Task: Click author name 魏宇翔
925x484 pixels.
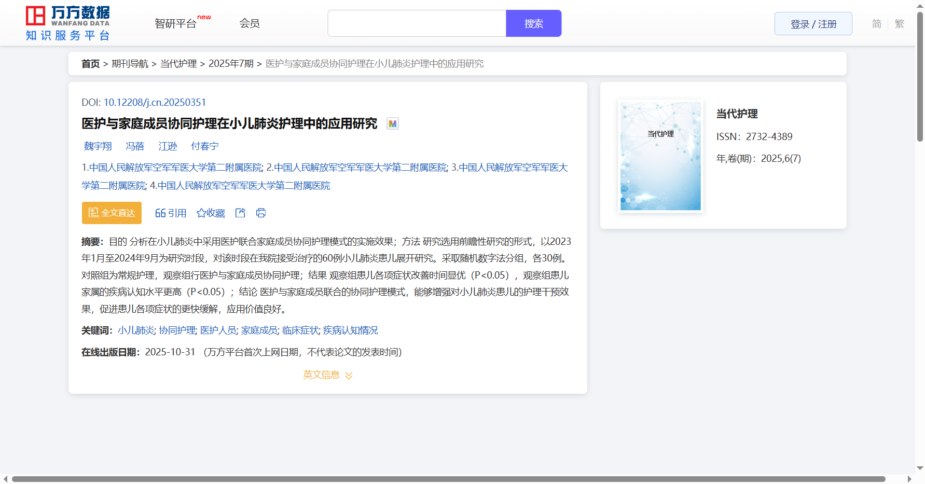Action: point(98,146)
